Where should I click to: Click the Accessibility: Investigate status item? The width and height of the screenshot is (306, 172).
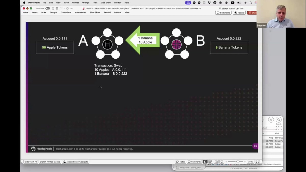(75, 162)
